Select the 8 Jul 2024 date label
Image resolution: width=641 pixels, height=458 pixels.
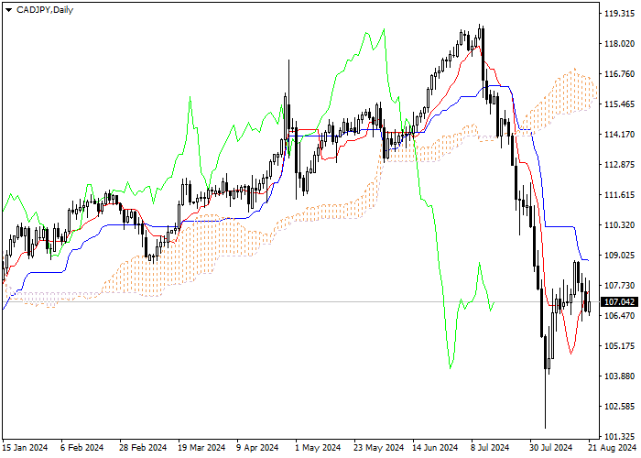(x=490, y=448)
